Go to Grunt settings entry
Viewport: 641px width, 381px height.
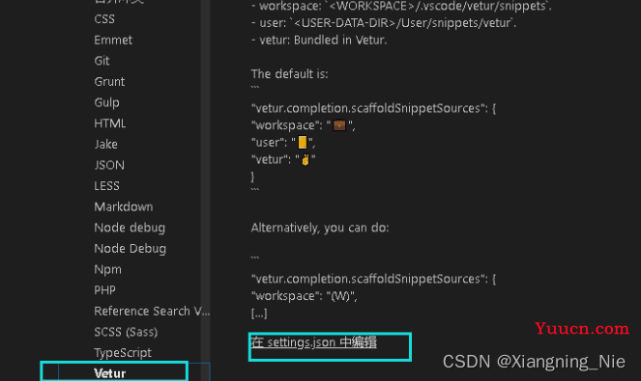point(109,82)
